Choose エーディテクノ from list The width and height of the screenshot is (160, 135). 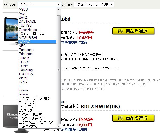[37, 102]
